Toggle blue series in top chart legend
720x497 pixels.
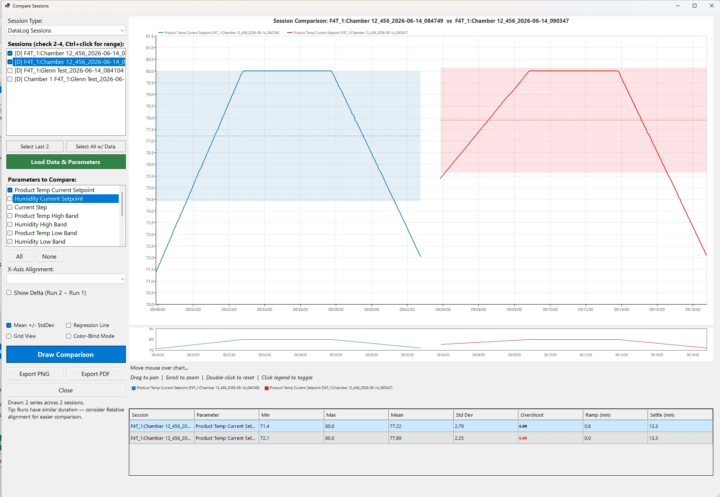click(219, 33)
